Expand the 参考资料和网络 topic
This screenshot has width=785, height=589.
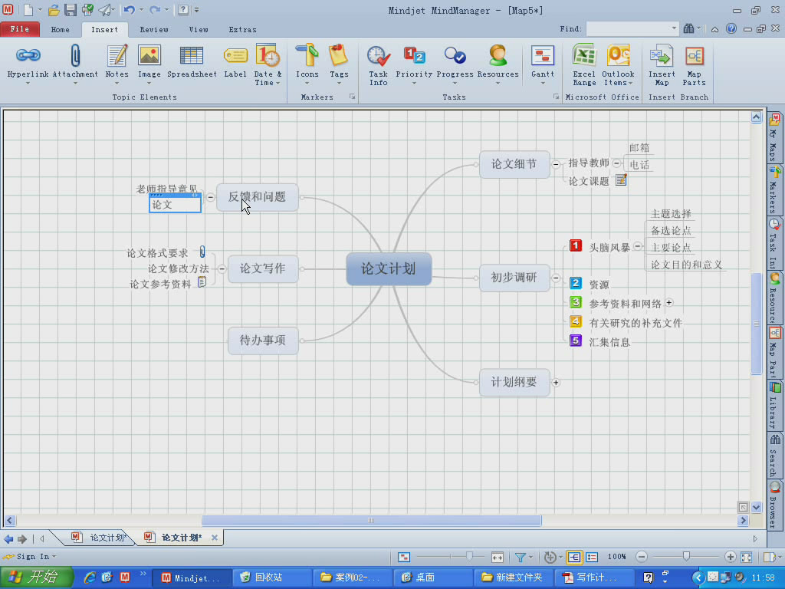click(x=668, y=302)
